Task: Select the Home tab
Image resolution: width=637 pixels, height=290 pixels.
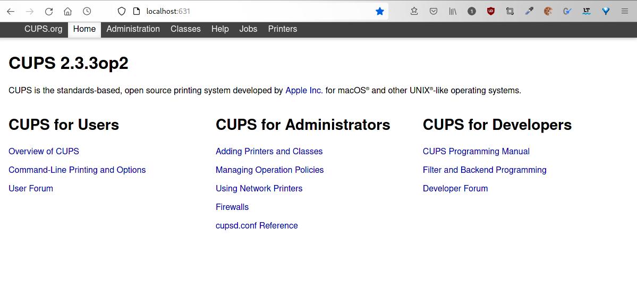Action: point(84,29)
